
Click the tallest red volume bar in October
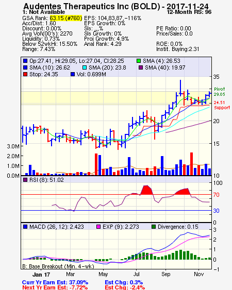[x=191, y=164]
